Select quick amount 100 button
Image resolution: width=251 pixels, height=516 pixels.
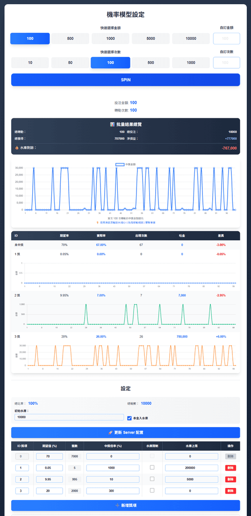click(x=30, y=38)
